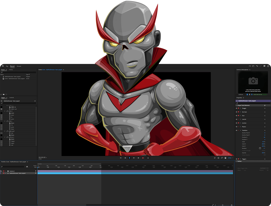Enable the Group Opacity checkbox
The image size is (271, 206).
pos(265,155)
